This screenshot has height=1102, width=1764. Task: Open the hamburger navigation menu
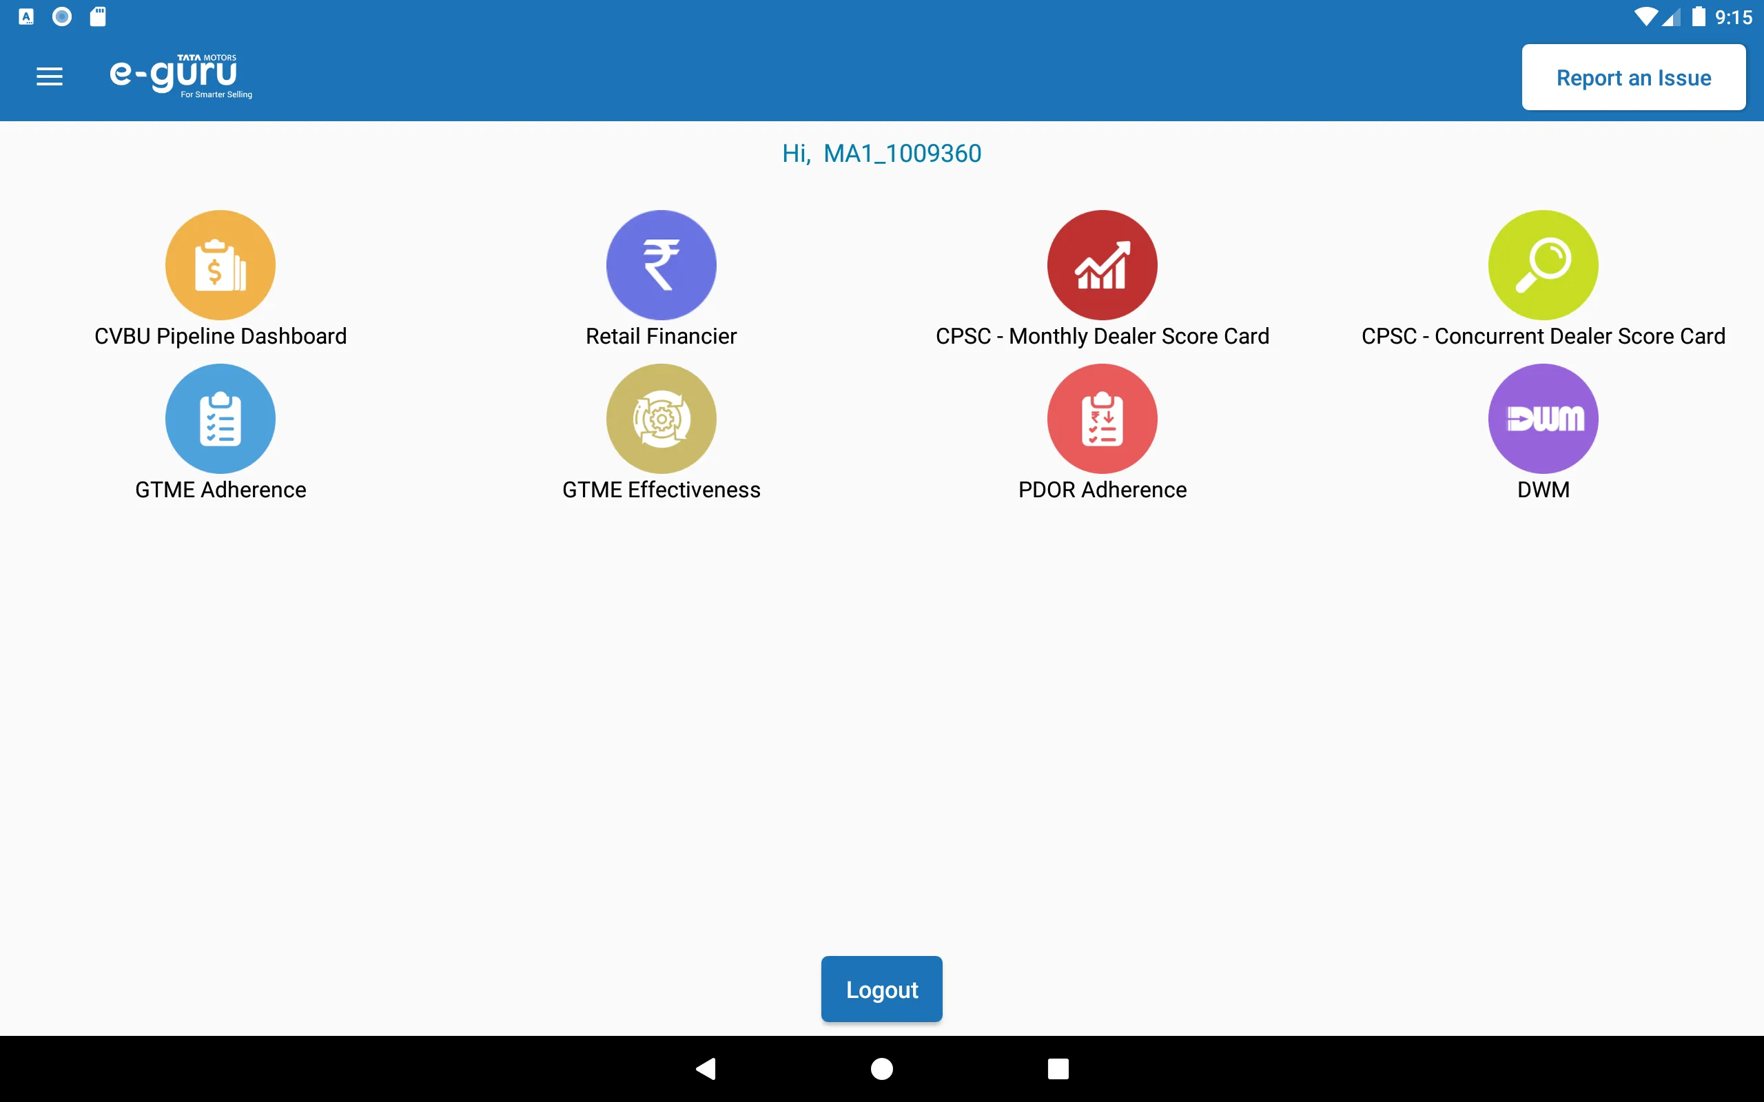click(x=50, y=76)
